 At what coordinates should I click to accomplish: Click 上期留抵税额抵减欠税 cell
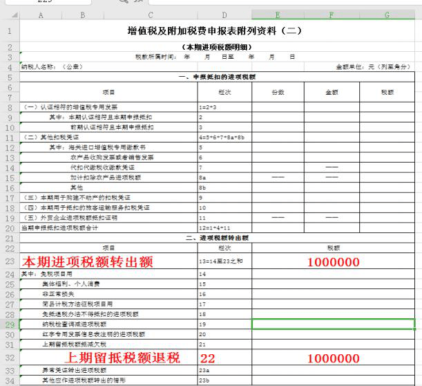tap(108, 344)
